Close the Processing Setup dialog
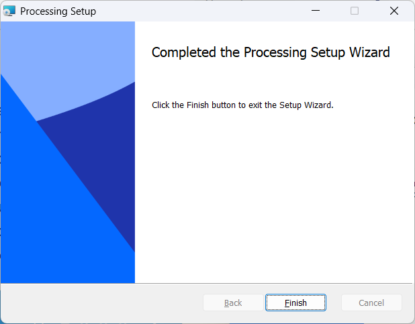The image size is (415, 324). [394, 11]
